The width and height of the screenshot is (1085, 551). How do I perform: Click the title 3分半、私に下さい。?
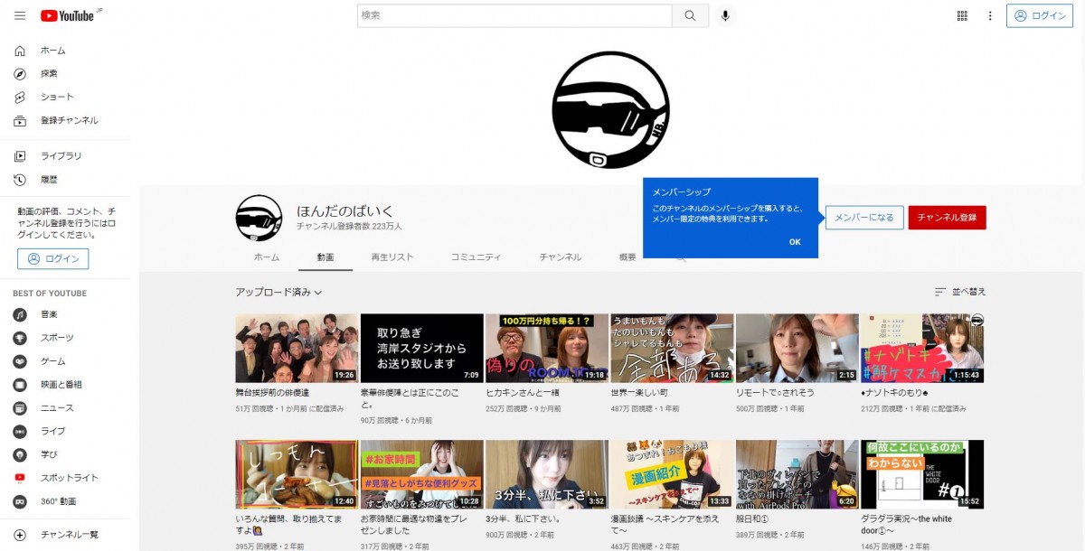(x=523, y=519)
